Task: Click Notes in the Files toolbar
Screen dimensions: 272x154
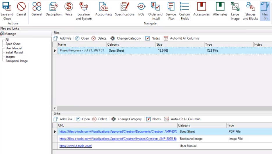Action: (x=153, y=38)
